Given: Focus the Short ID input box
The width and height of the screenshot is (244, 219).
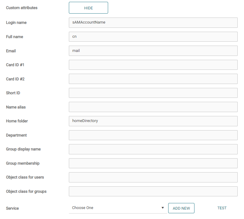Looking at the screenshot, I should coord(153,93).
